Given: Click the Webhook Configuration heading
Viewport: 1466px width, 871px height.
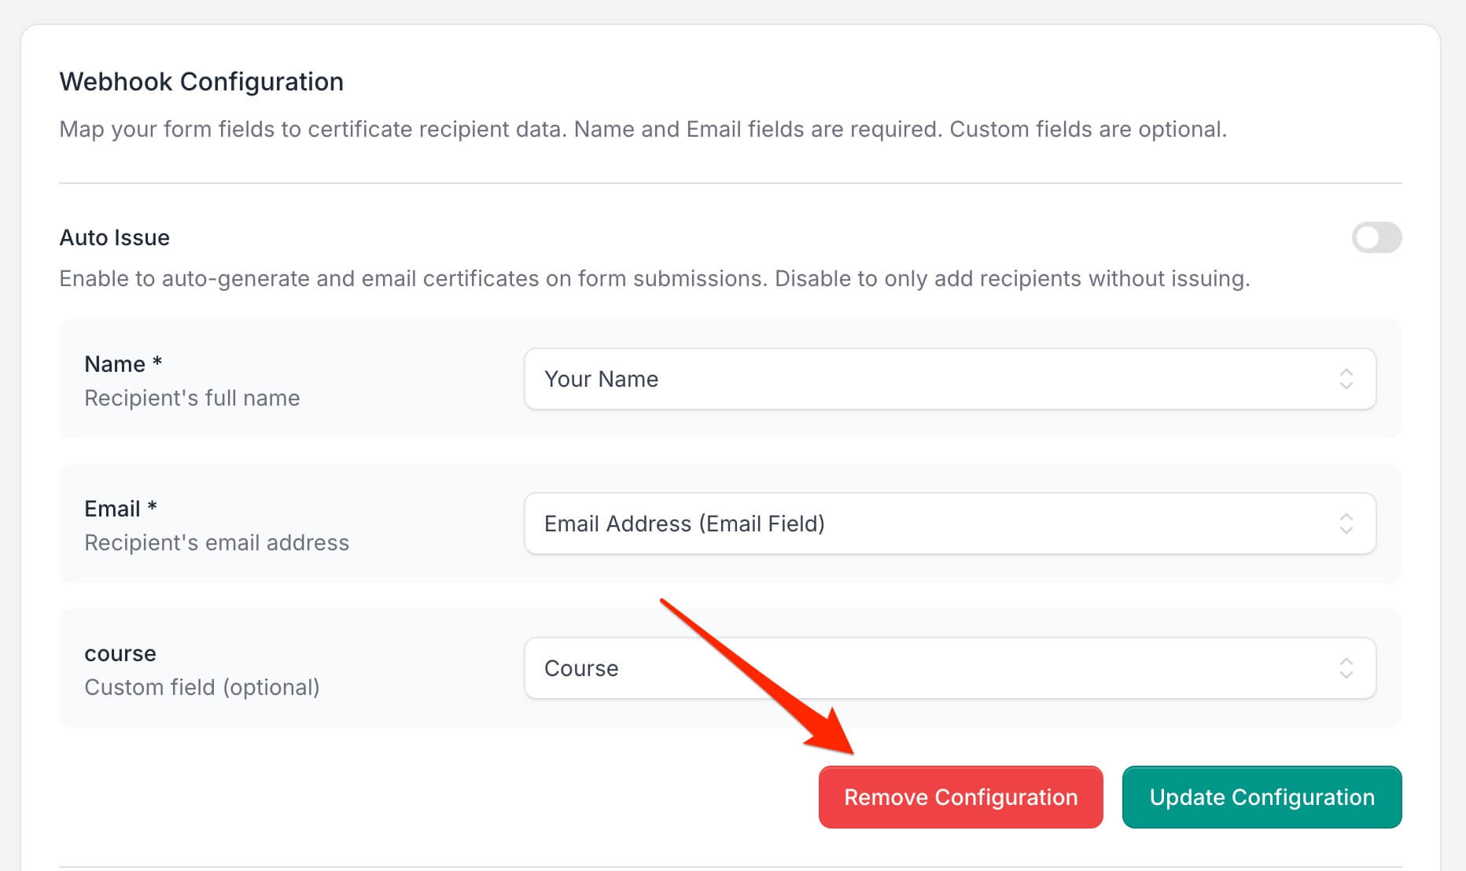Looking at the screenshot, I should tap(201, 82).
